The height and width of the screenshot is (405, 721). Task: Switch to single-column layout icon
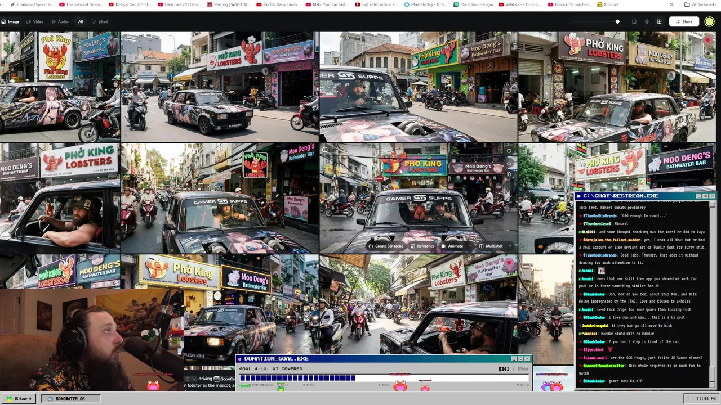634,22
